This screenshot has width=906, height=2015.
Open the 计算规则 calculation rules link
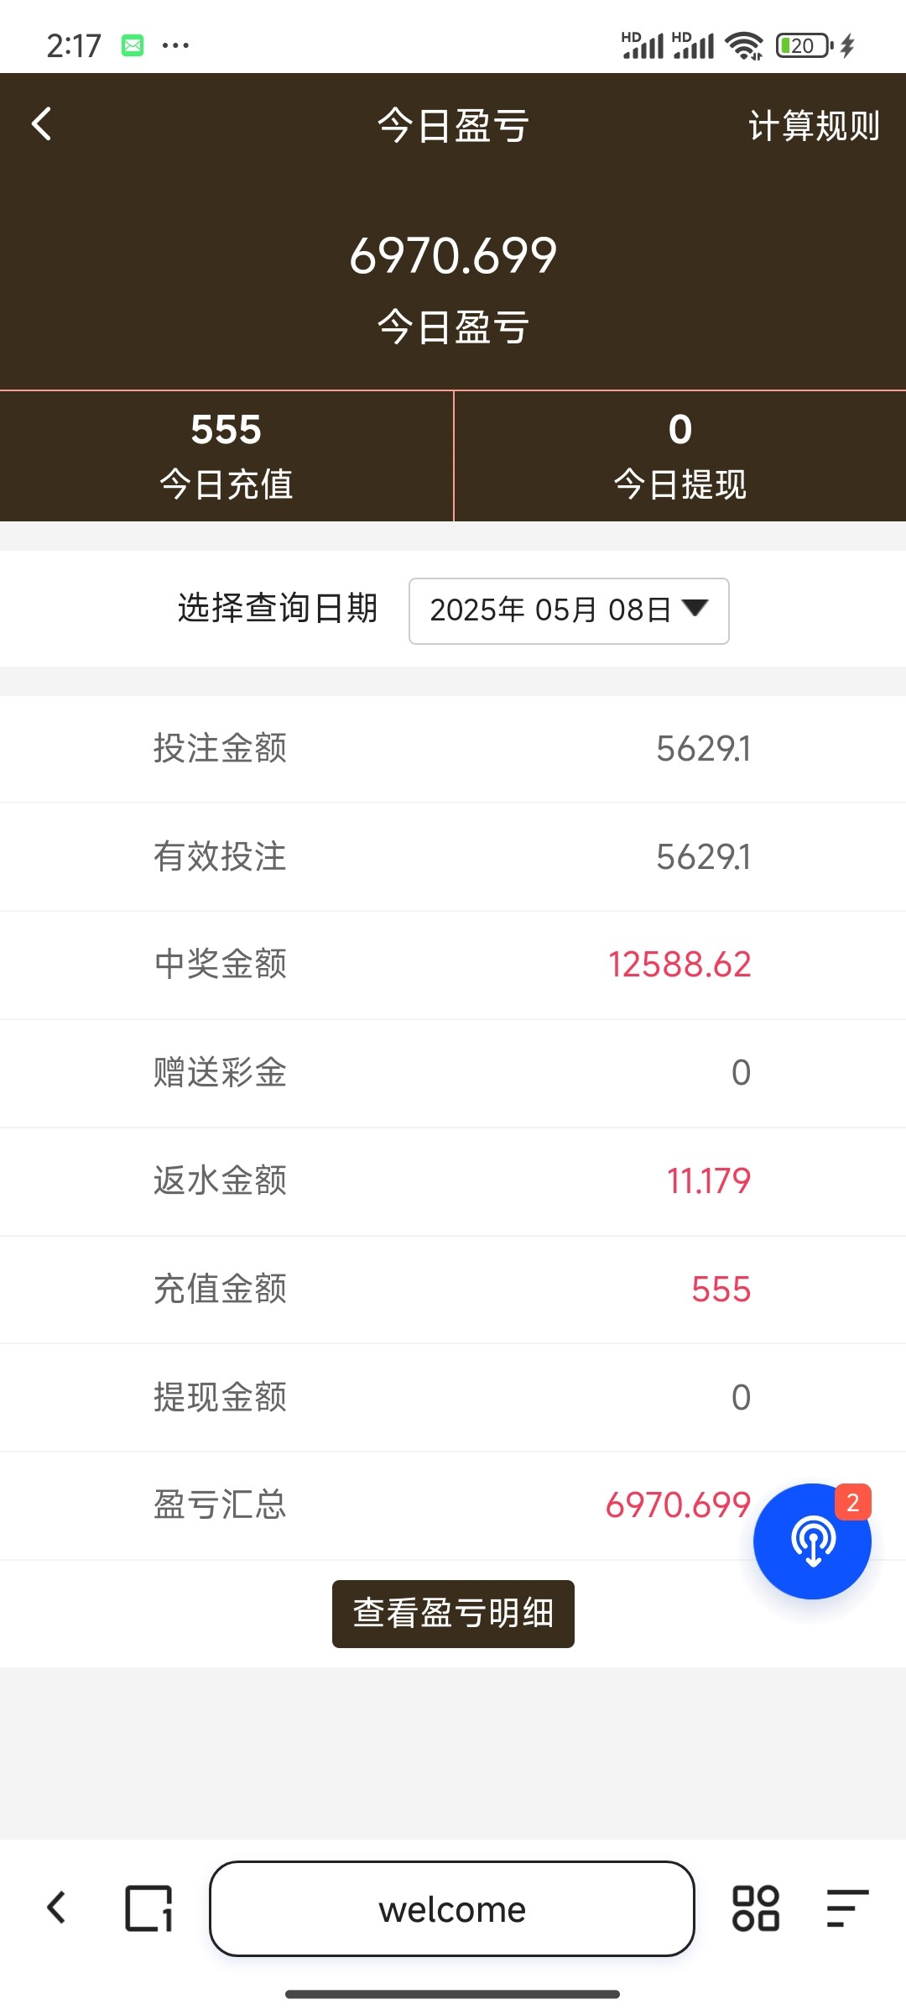point(813,126)
